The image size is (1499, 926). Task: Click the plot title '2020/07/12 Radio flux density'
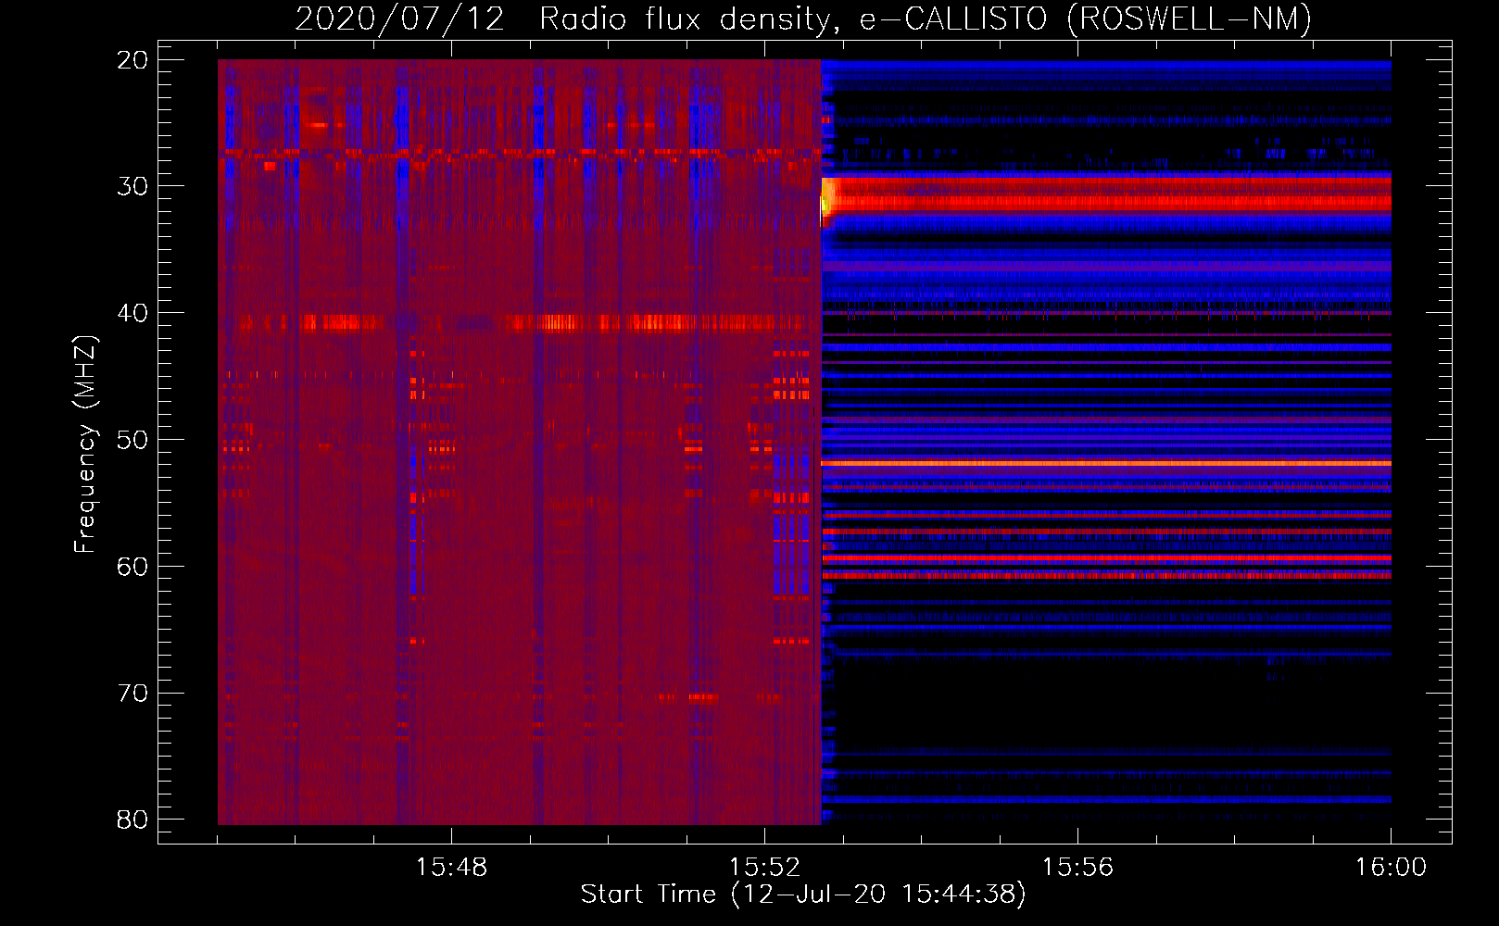tap(562, 19)
